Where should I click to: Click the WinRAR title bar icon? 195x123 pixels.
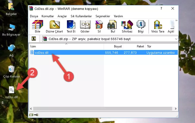(31, 8)
